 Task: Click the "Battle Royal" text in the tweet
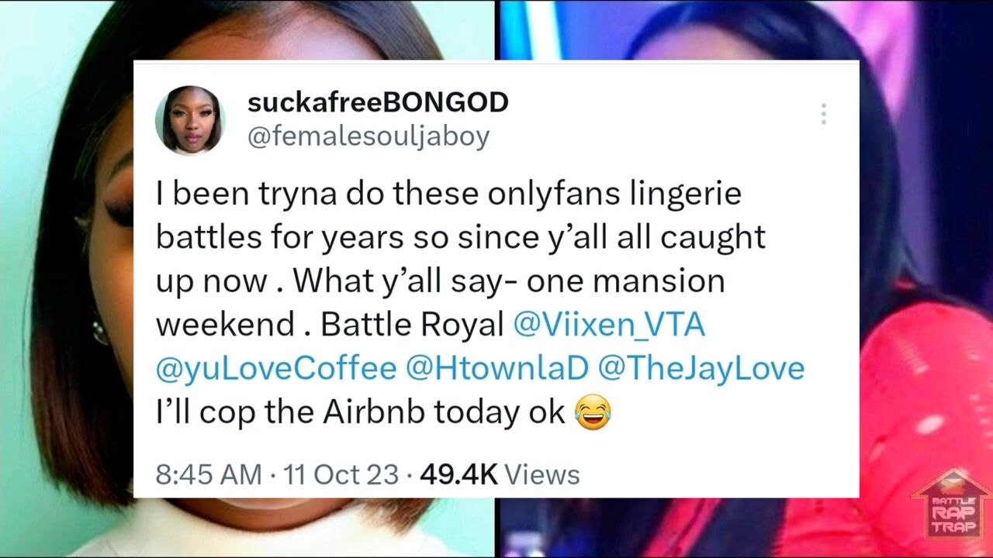(x=413, y=325)
